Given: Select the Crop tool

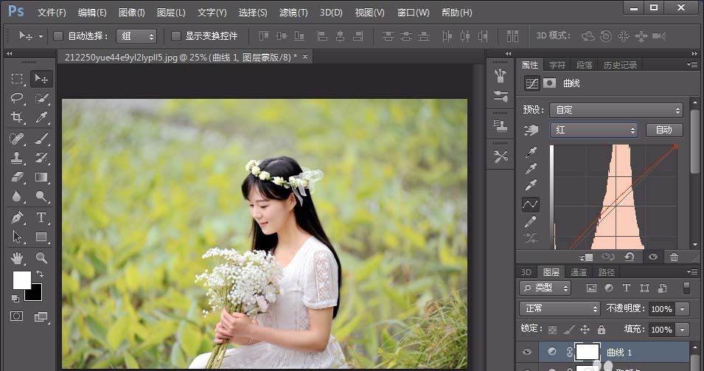Looking at the screenshot, I should pos(17,117).
